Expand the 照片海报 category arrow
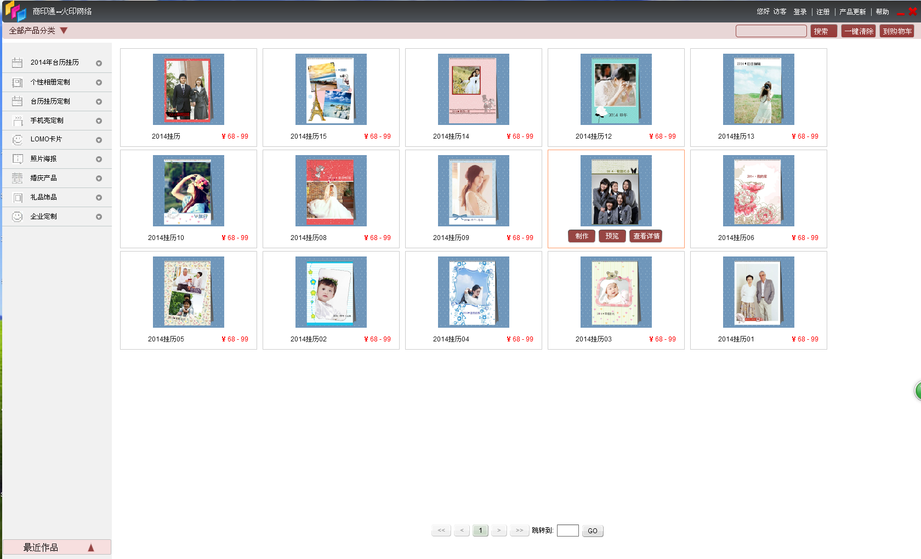This screenshot has width=921, height=559. click(99, 159)
